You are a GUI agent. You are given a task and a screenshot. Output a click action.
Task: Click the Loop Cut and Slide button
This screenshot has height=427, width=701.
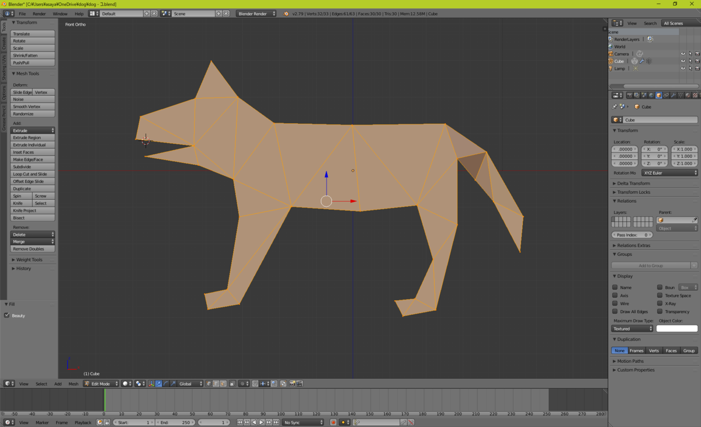tap(33, 174)
